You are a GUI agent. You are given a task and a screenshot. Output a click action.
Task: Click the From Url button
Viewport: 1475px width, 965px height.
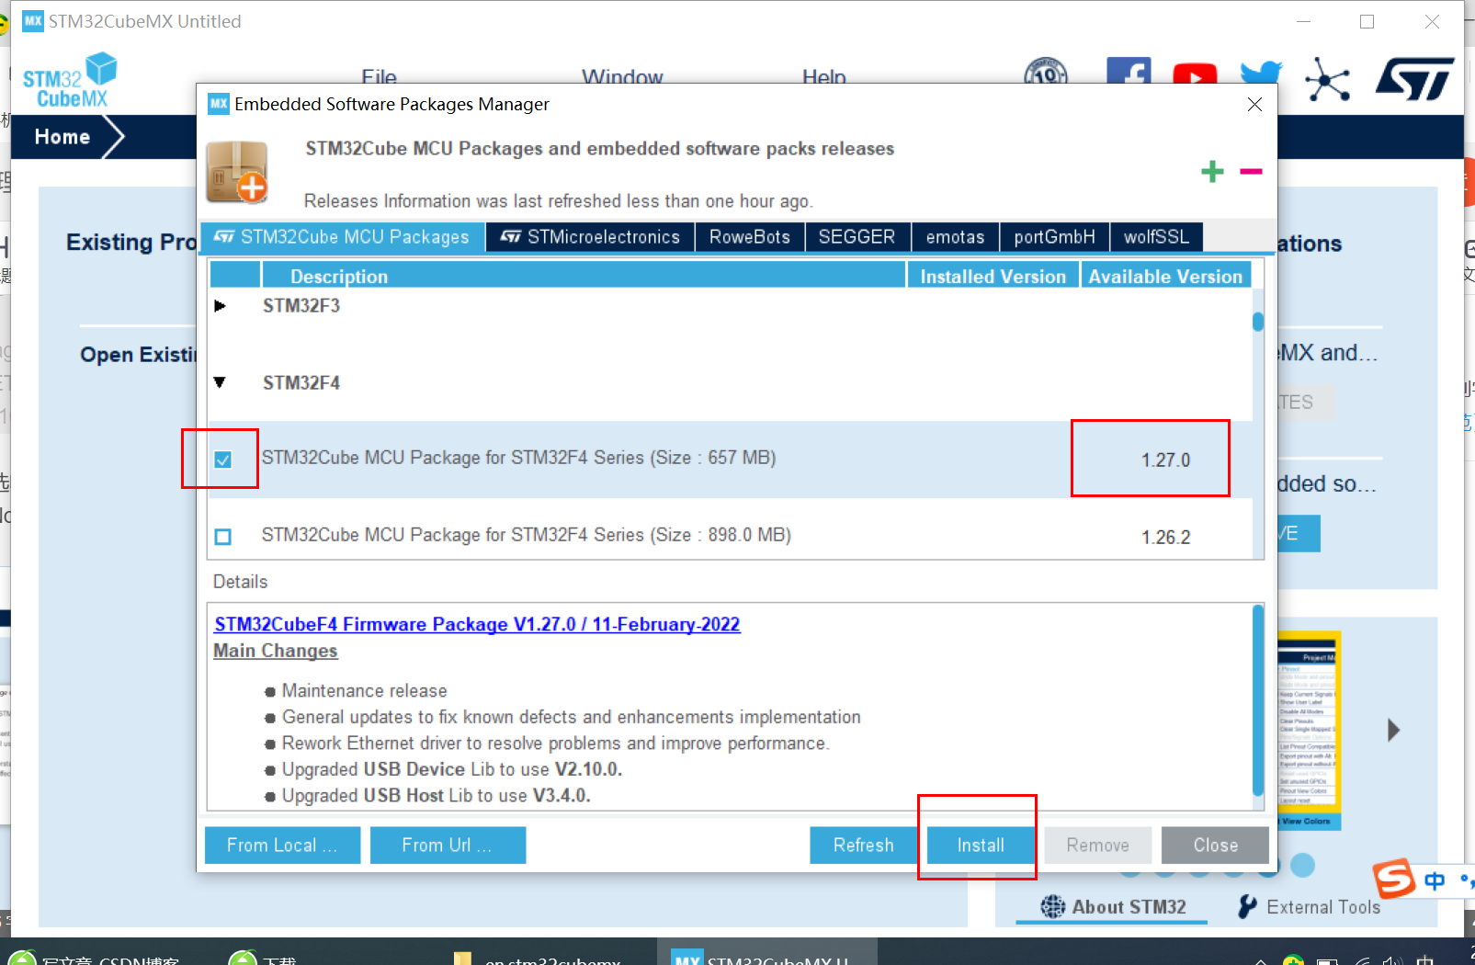[x=448, y=846]
